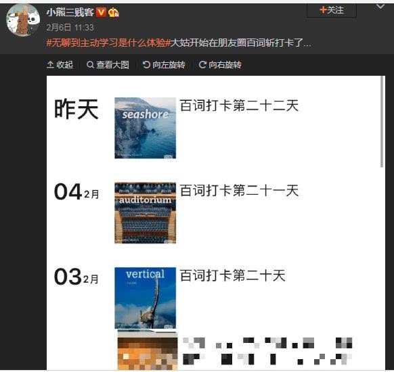
Task: View full-size image via 查看大图
Action: point(108,65)
